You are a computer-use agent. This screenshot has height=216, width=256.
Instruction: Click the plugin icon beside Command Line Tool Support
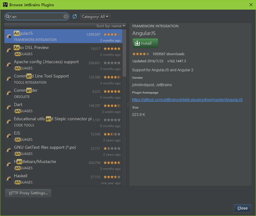[x=9, y=79]
